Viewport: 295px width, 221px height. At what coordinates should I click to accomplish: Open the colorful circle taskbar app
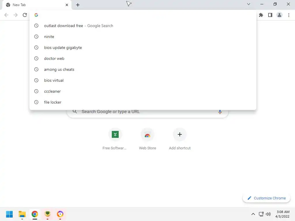click(60, 214)
